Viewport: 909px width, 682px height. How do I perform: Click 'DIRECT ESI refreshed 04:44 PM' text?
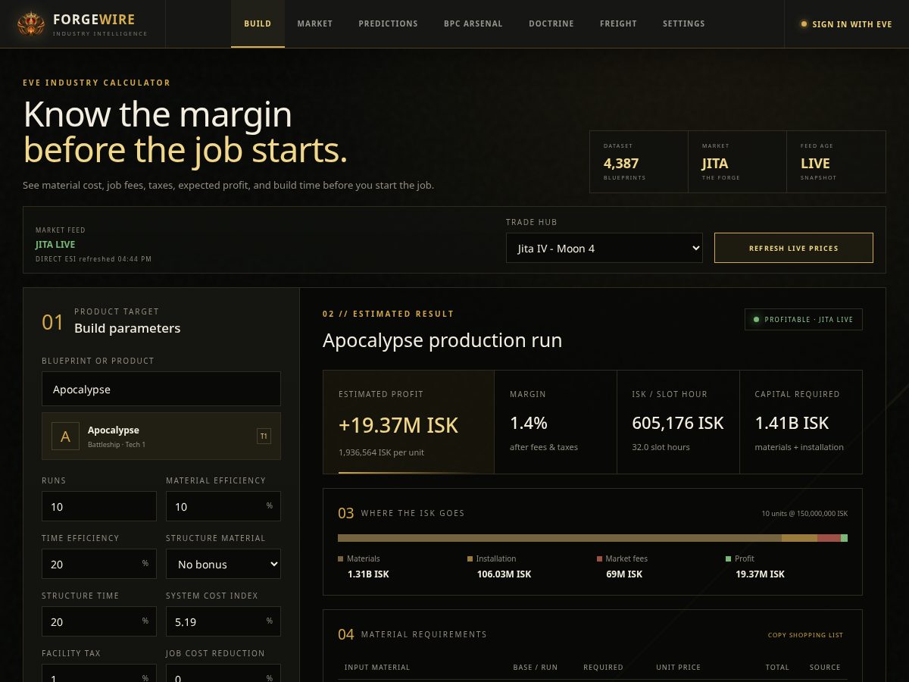93,259
